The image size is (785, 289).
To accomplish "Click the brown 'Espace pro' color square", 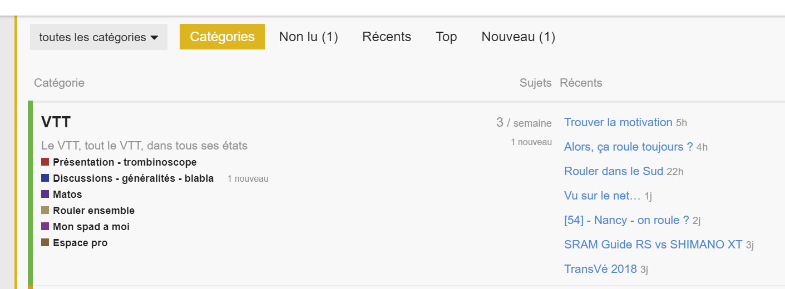I will click(45, 243).
